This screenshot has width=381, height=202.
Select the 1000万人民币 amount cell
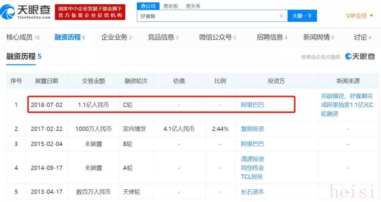click(x=93, y=129)
